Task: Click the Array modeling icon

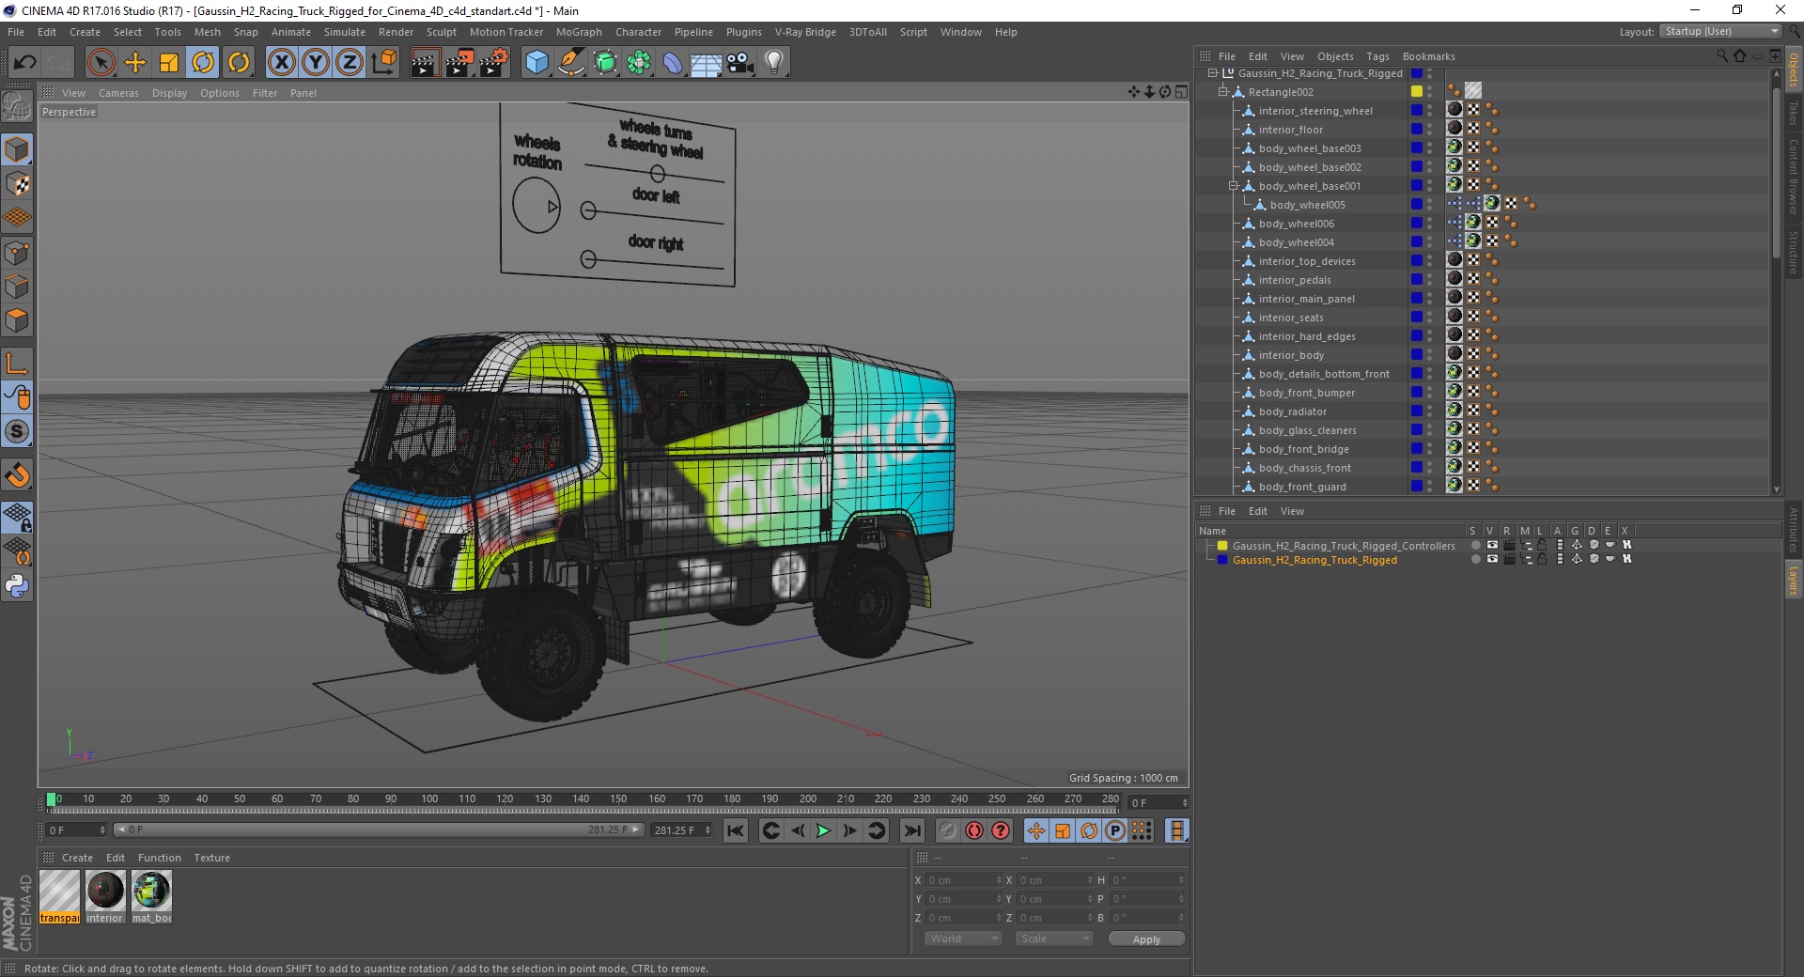Action: click(639, 63)
